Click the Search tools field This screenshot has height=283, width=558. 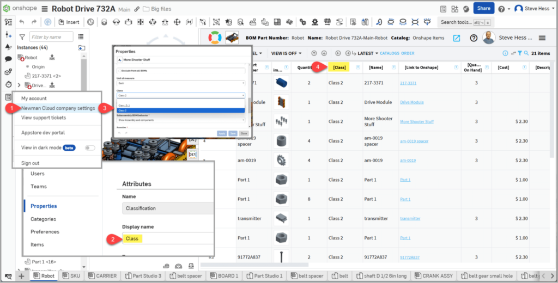pyautogui.click(x=466, y=22)
